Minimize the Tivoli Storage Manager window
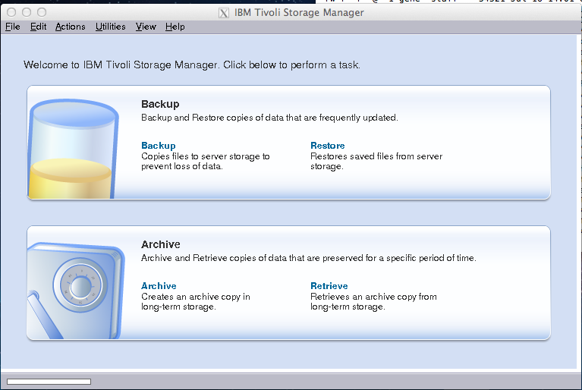The image size is (582, 390). [x=27, y=13]
